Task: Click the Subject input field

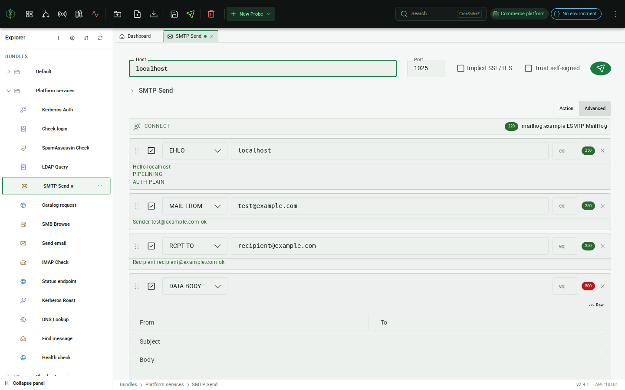Action: [370, 341]
